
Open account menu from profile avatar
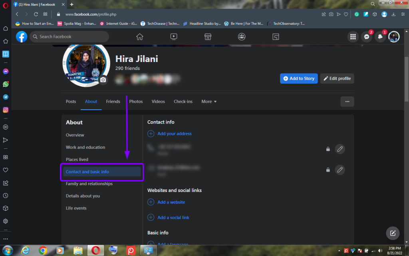pyautogui.click(x=394, y=37)
